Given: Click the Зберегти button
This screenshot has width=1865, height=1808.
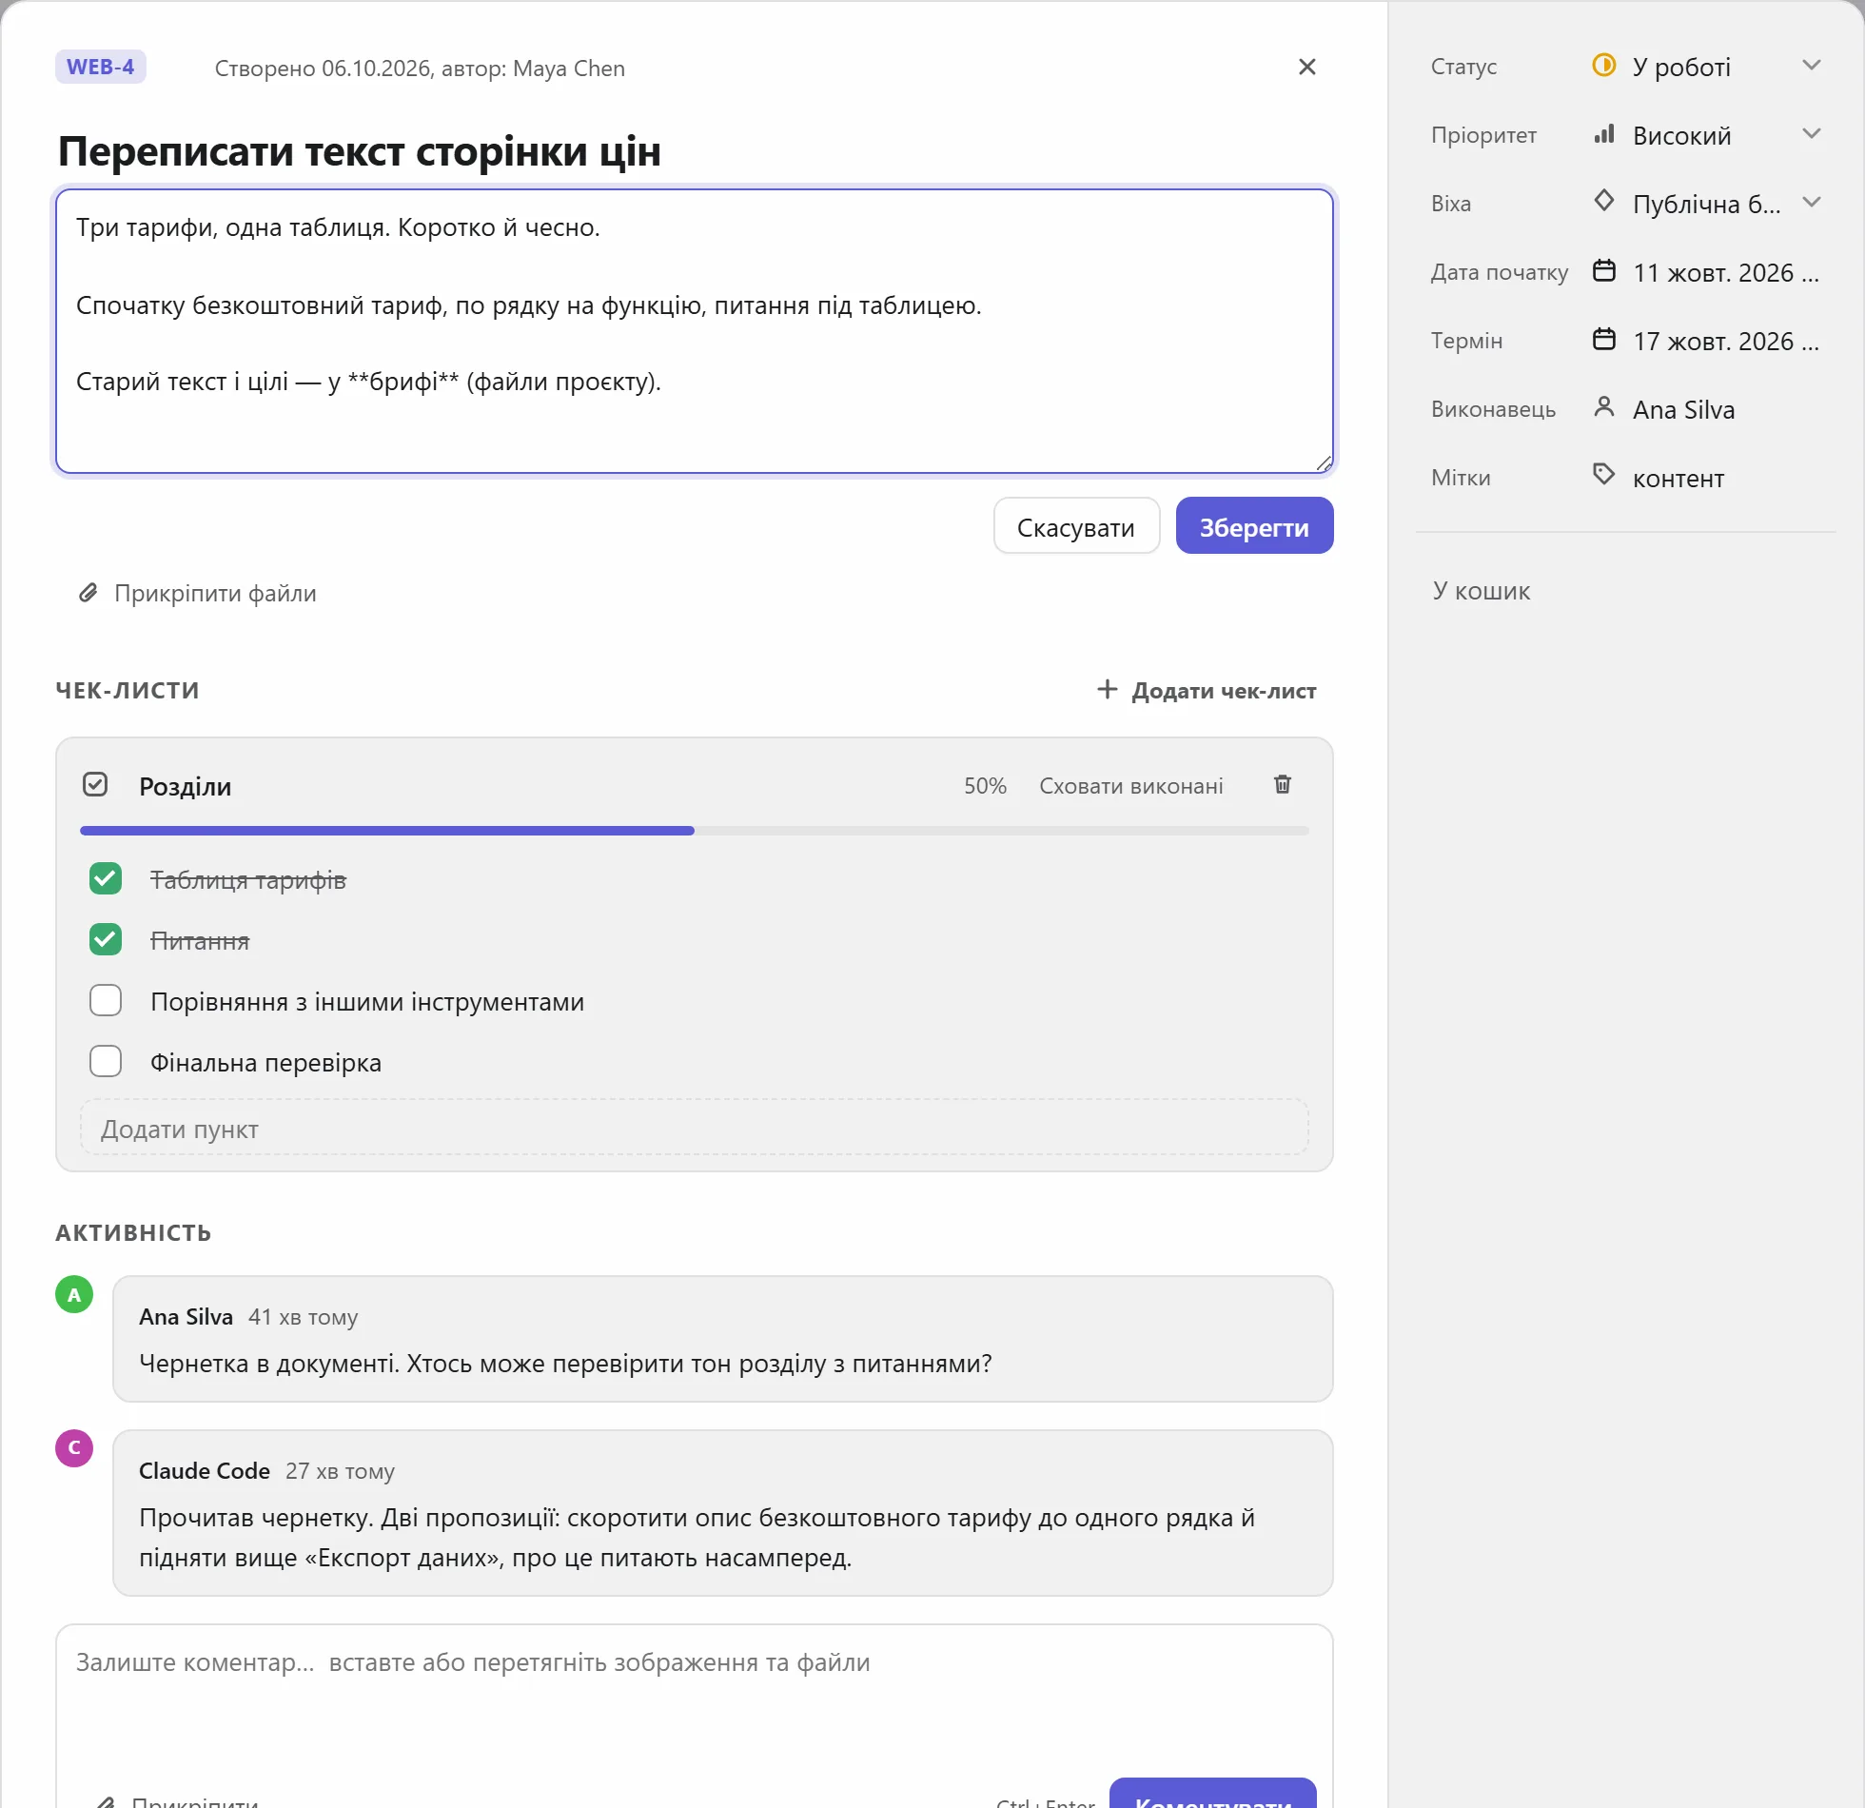Looking at the screenshot, I should [x=1254, y=526].
